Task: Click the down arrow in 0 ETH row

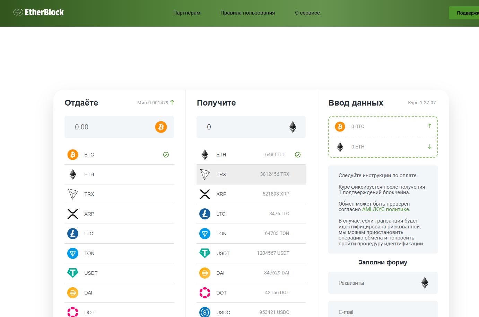Action: pos(430,147)
